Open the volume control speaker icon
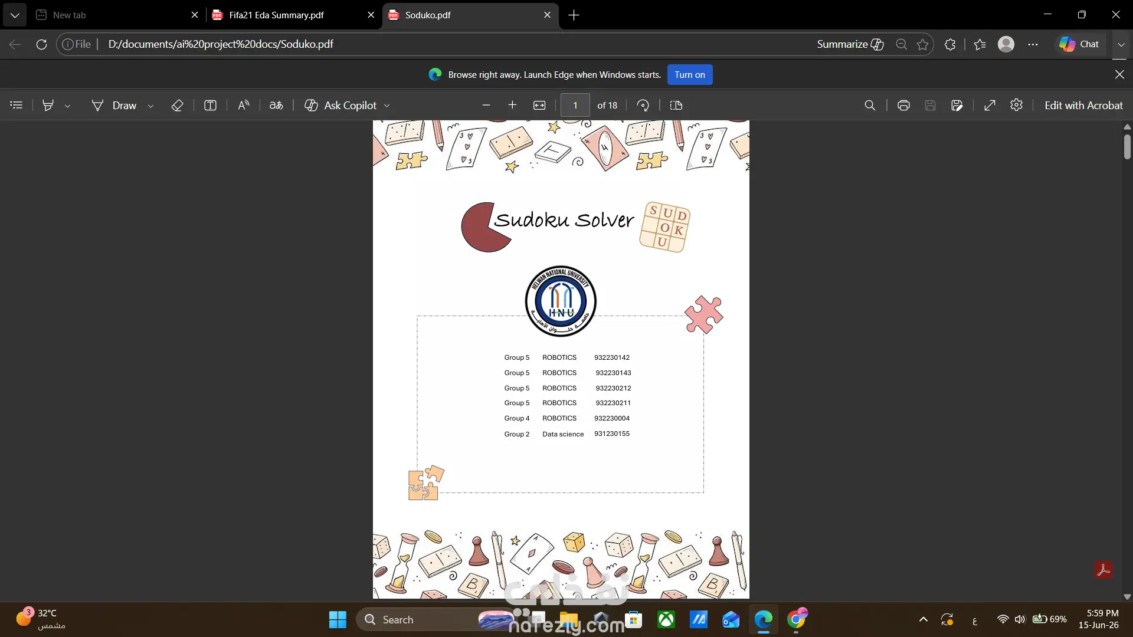This screenshot has width=1133, height=637. [1020, 619]
